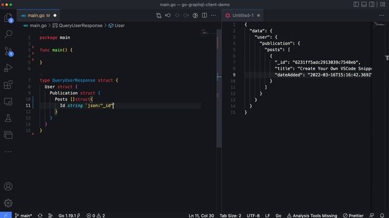
Task: Click "_id" value line in Untitled-1
Action: (x=317, y=62)
